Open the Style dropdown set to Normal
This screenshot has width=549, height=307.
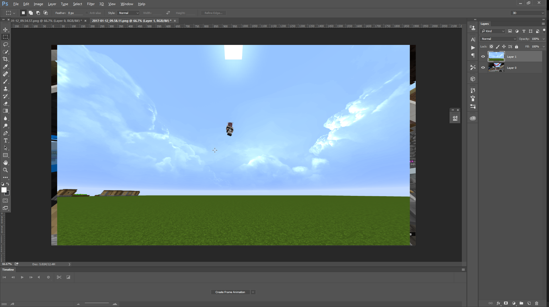coord(128,13)
